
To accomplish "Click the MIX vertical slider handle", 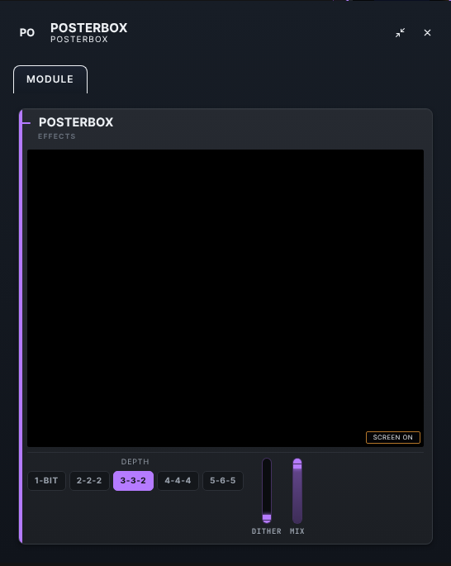I will [x=297, y=466].
